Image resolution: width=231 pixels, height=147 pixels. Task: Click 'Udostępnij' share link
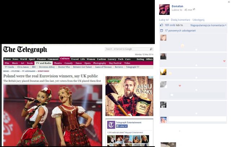[x=198, y=20]
